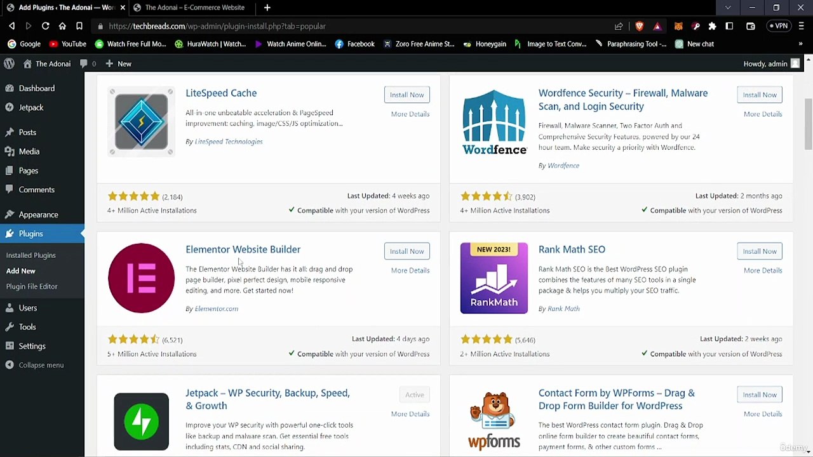Click the LiteSpeed Cache plugin icon
This screenshot has height=457, width=813.
[141, 121]
